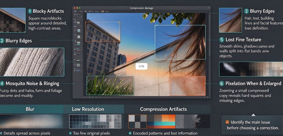Image resolution: width=283 pixels, height=136 pixels.
Task: Open the pixel grid sample under Low Resolution
Action: point(95,122)
